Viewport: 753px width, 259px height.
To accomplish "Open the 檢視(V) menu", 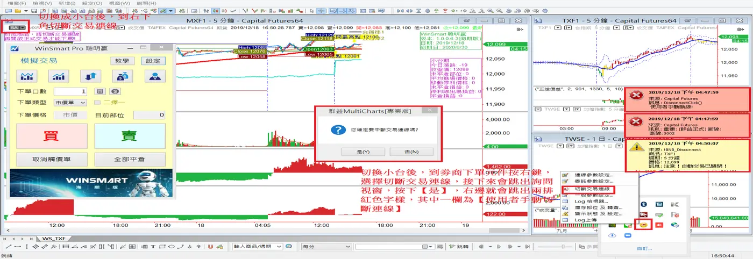I will [42, 3].
